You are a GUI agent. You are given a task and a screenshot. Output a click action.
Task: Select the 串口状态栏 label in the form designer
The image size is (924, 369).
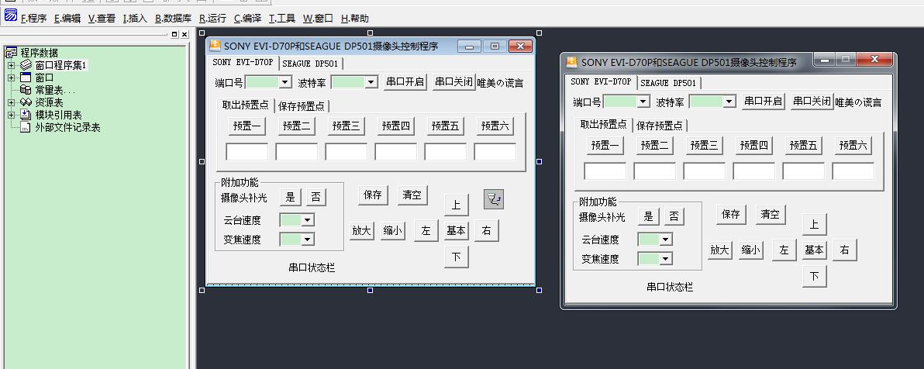pos(312,267)
